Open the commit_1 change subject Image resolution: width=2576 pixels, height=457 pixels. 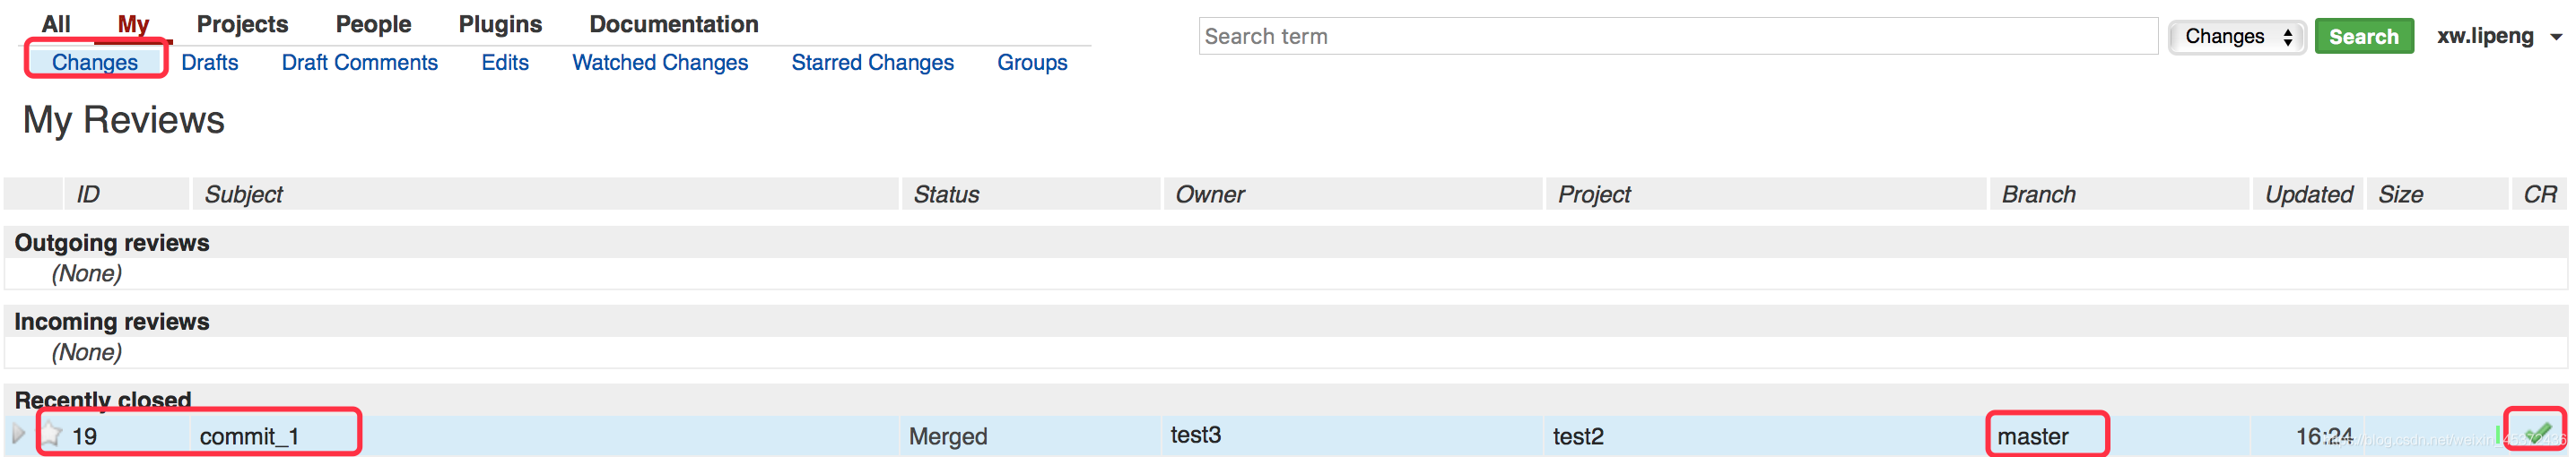tap(249, 436)
